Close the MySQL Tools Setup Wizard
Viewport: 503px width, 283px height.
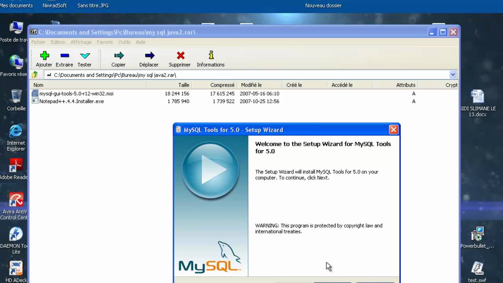[393, 129]
